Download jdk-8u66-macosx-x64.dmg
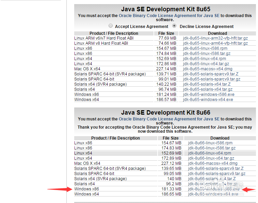This screenshot has width=258, height=203. pos(213,163)
